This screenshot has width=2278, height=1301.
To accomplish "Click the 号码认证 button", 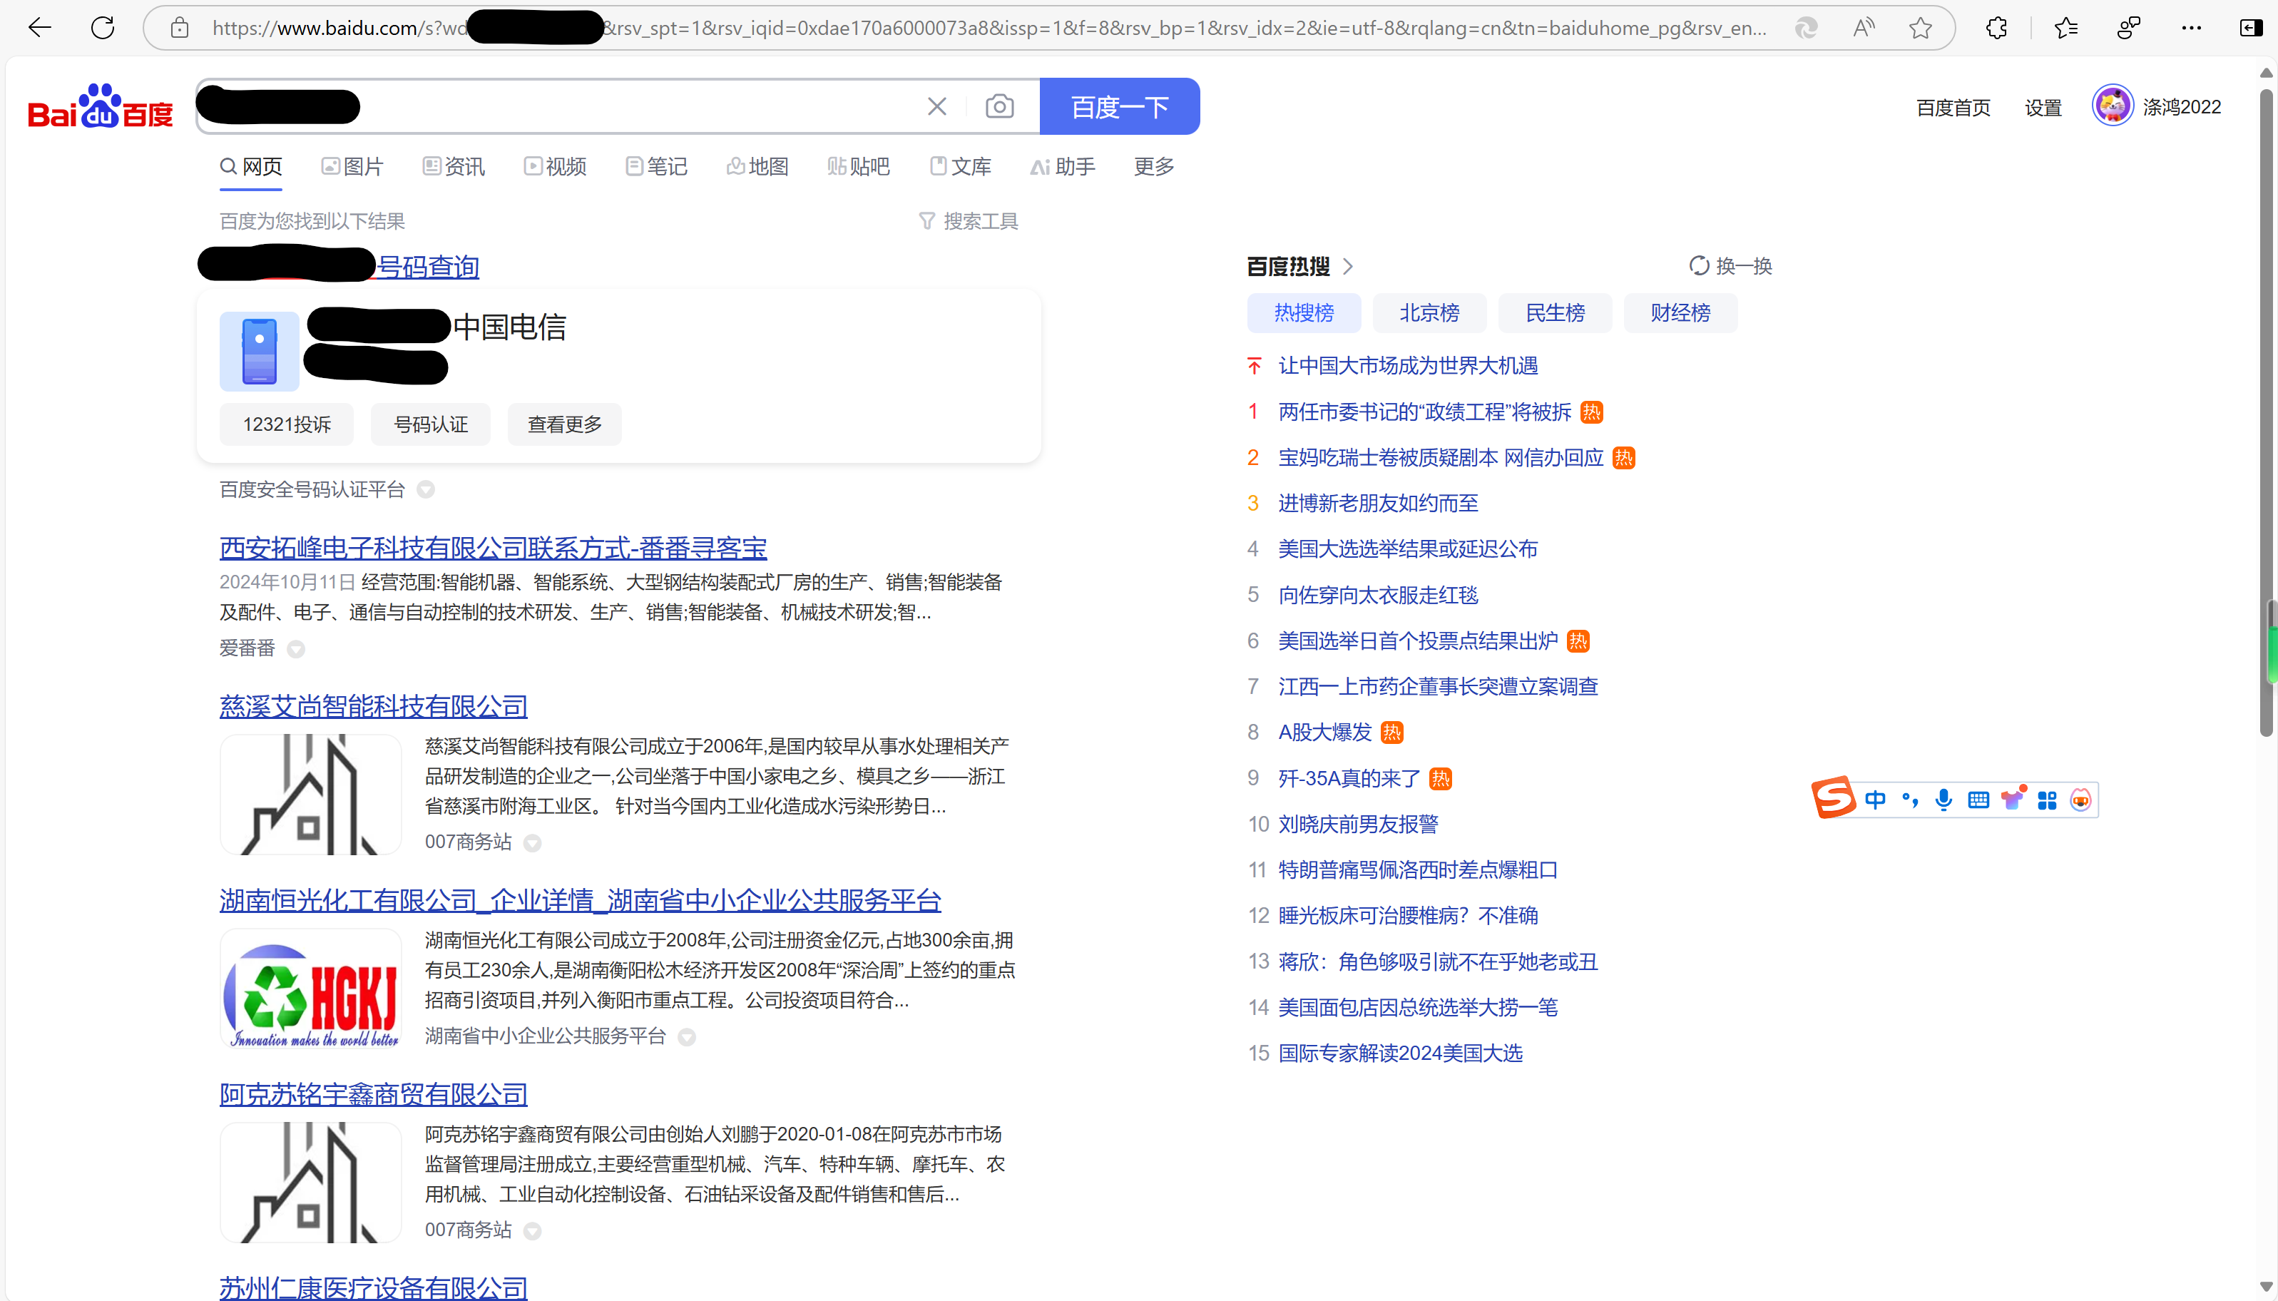I will click(431, 424).
